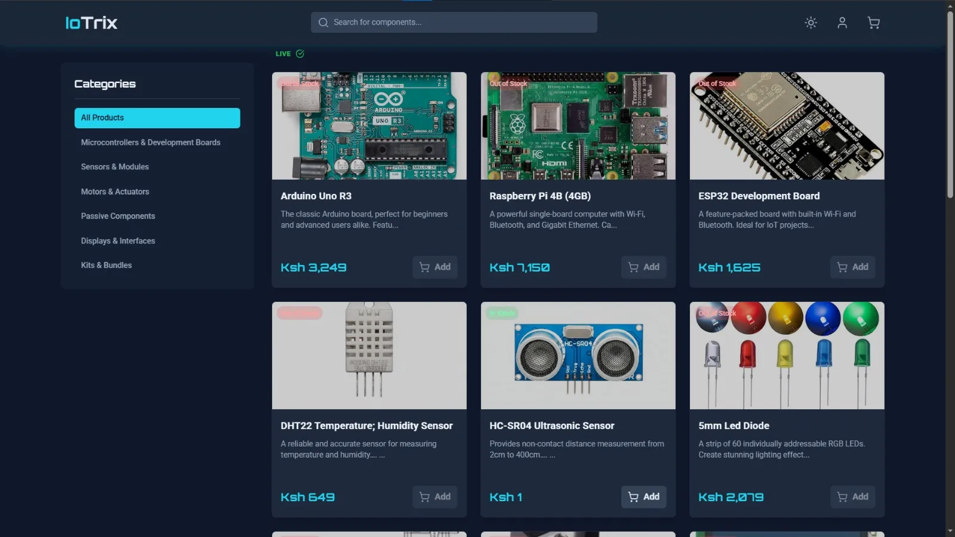Open the Raspberry Pi 4B product image

tap(578, 126)
